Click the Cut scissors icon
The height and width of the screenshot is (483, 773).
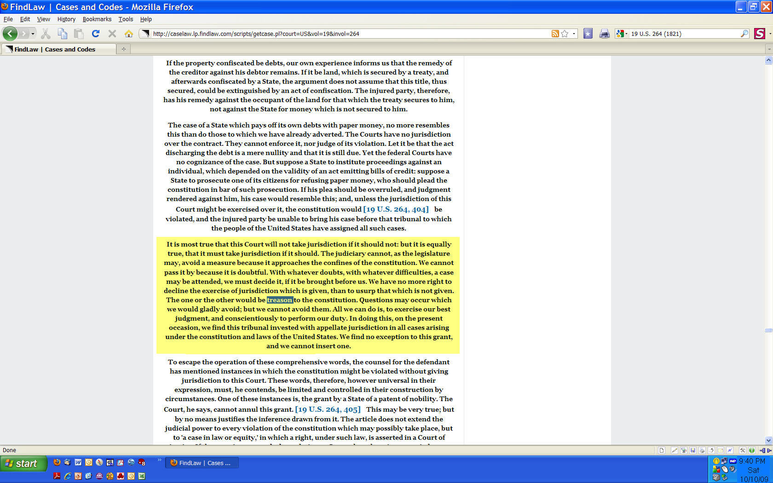coord(46,34)
